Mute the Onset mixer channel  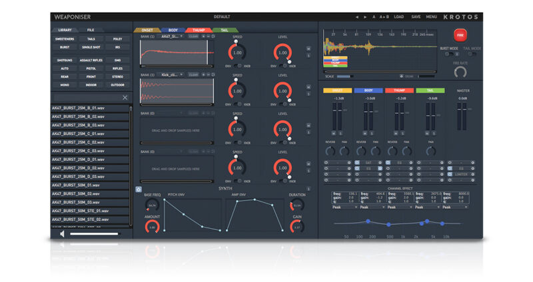[333, 134]
